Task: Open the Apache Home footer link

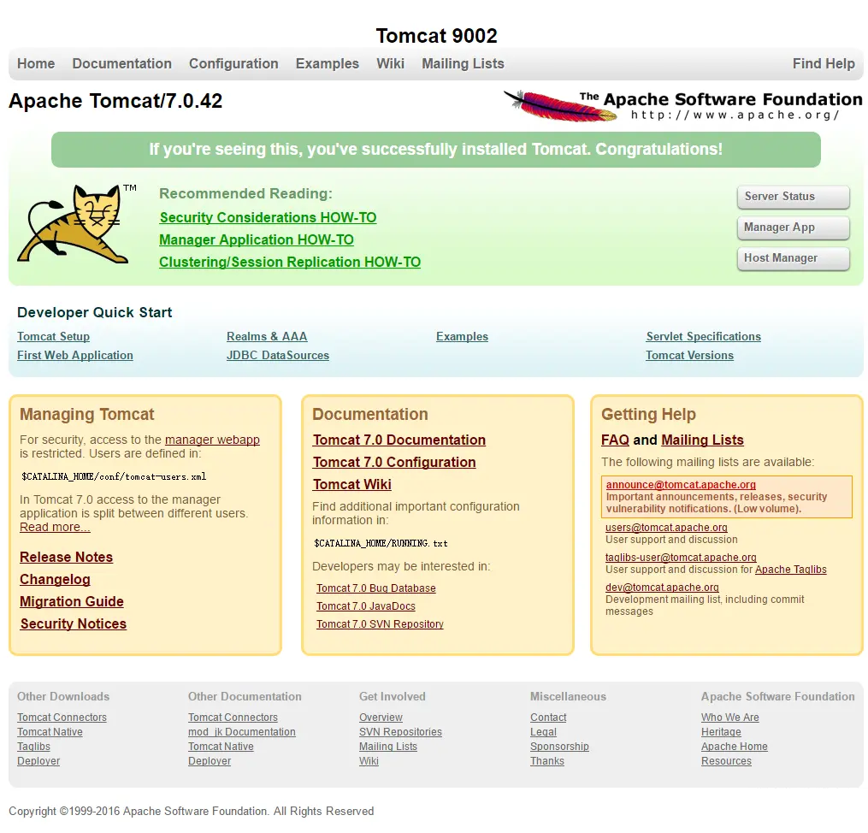Action: (735, 746)
